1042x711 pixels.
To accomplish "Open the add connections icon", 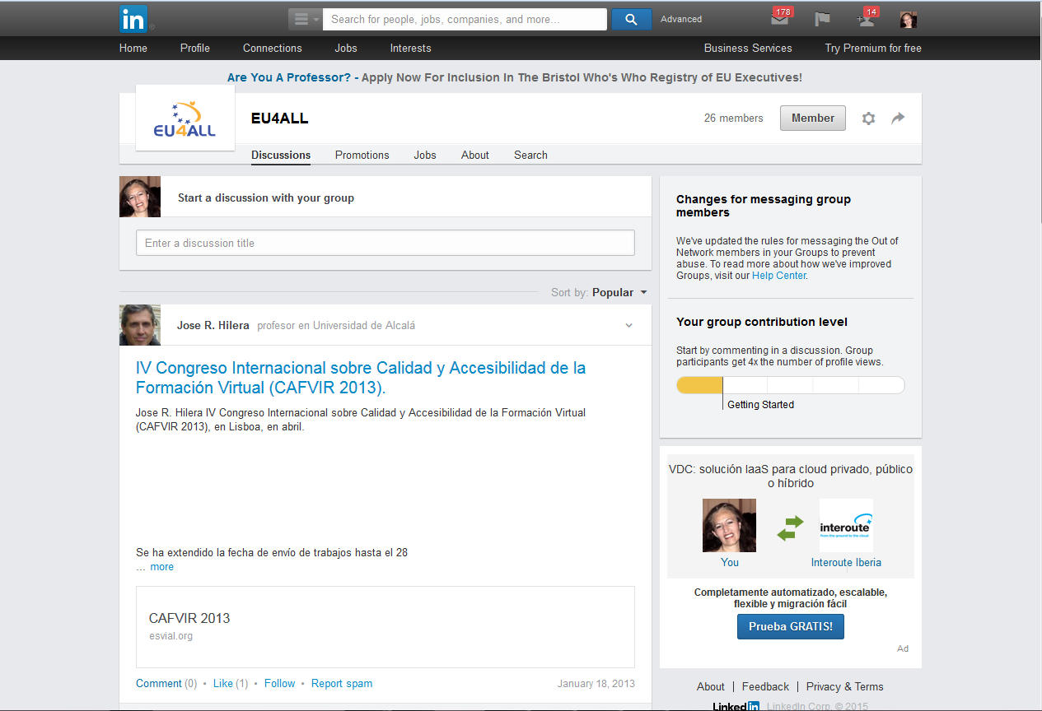I will coord(866,19).
